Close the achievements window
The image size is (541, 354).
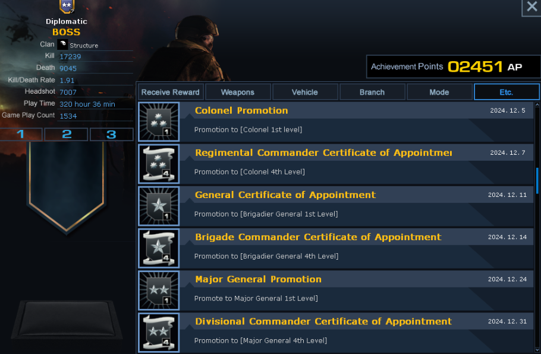point(530,7)
